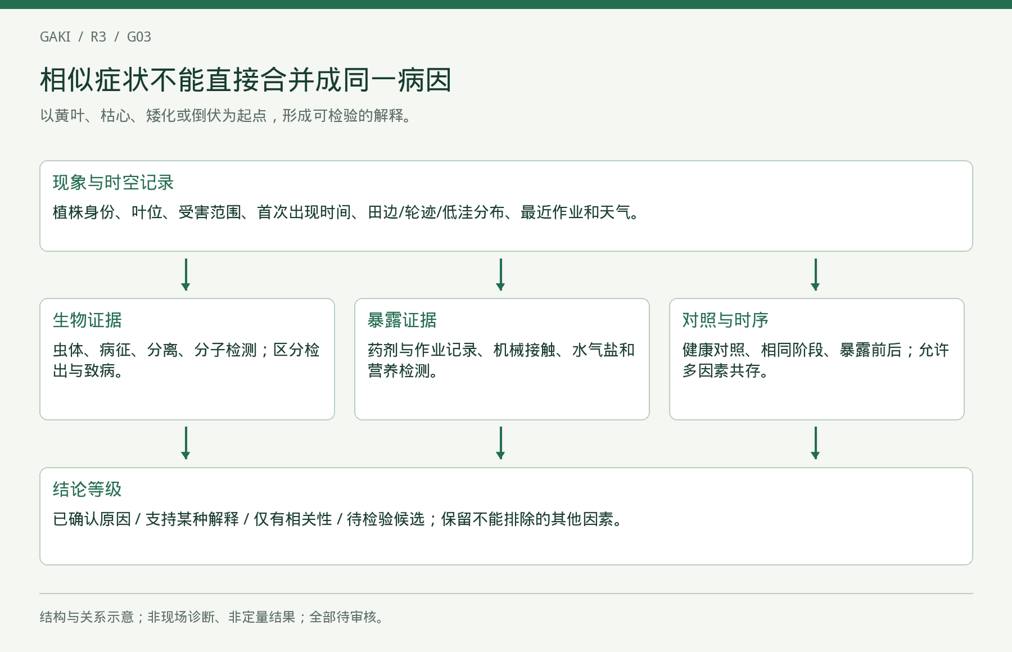This screenshot has width=1012, height=652.
Task: Click the footer note "结构与关系示意；非现场诊断"
Action: 212,617
